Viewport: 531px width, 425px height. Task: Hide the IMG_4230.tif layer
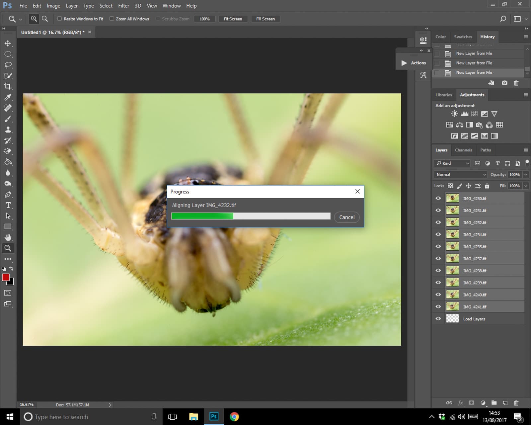pos(438,198)
